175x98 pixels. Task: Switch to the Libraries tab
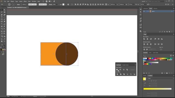(155, 8)
